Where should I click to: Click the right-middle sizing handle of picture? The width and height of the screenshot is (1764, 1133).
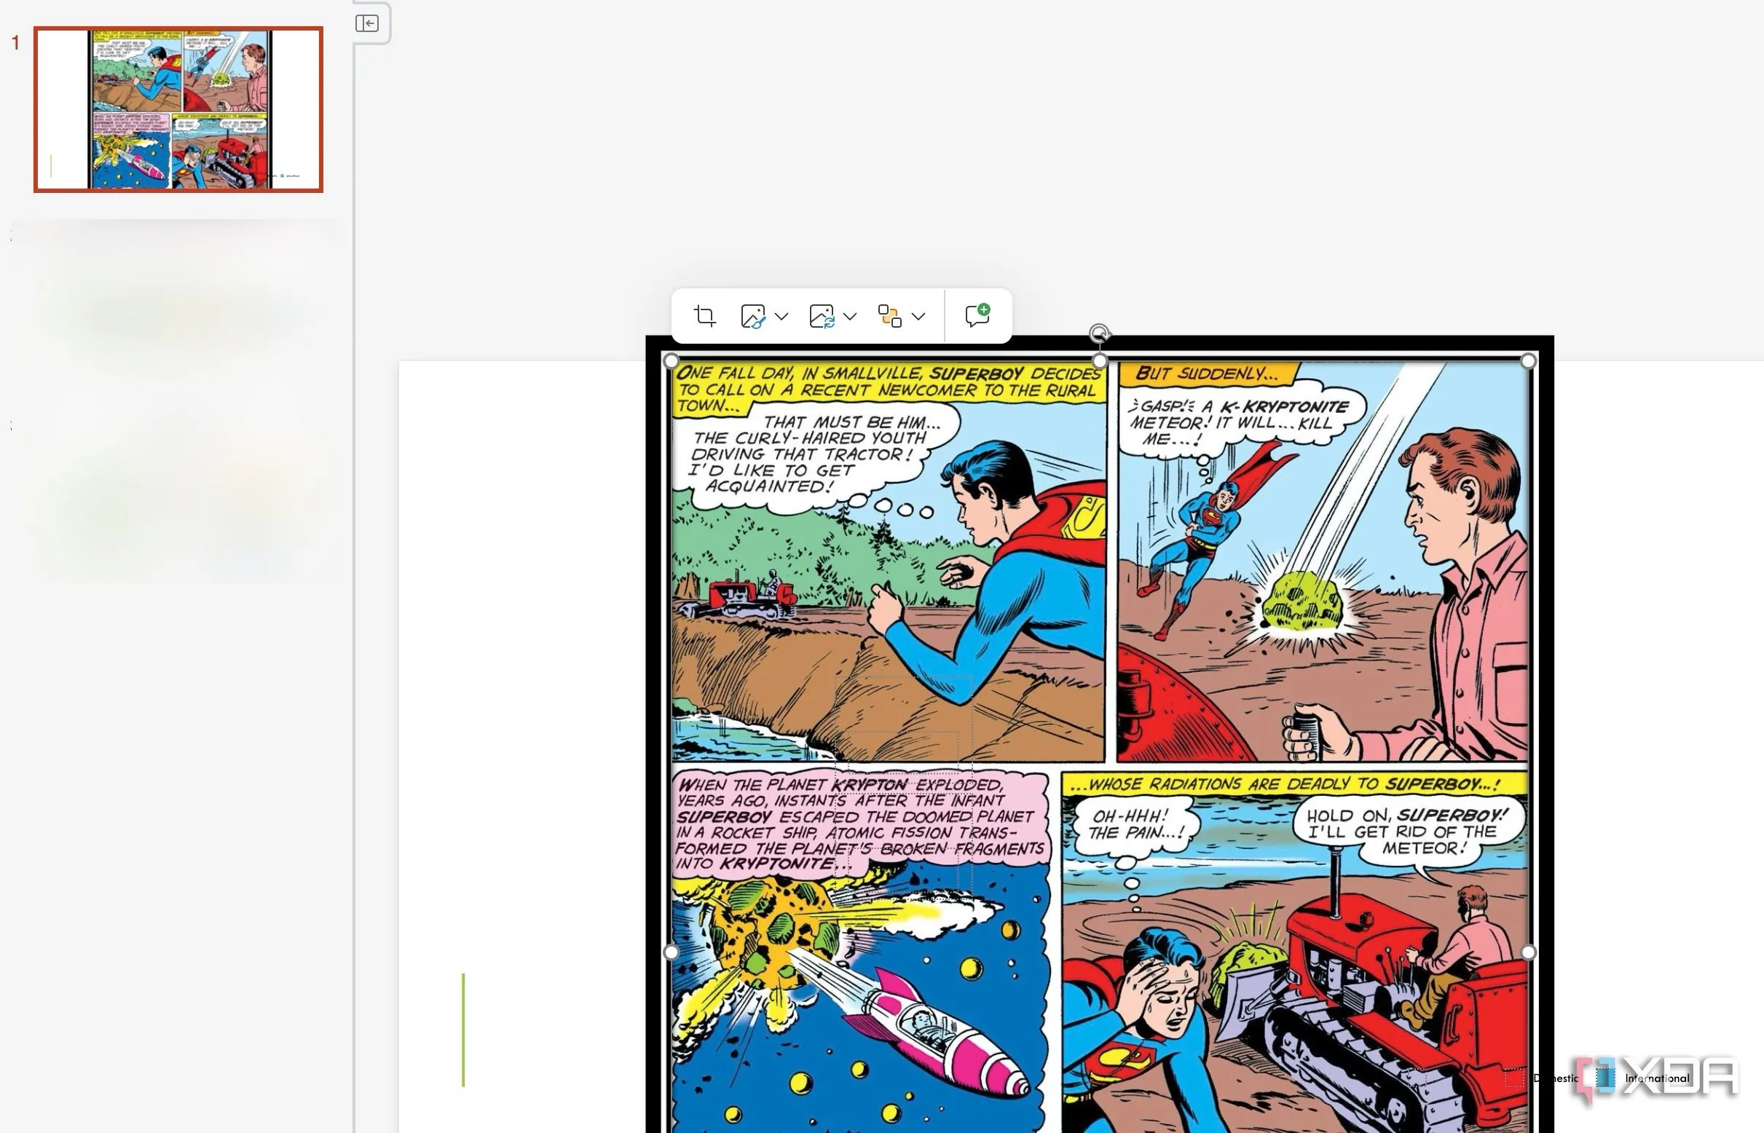pyautogui.click(x=1528, y=952)
